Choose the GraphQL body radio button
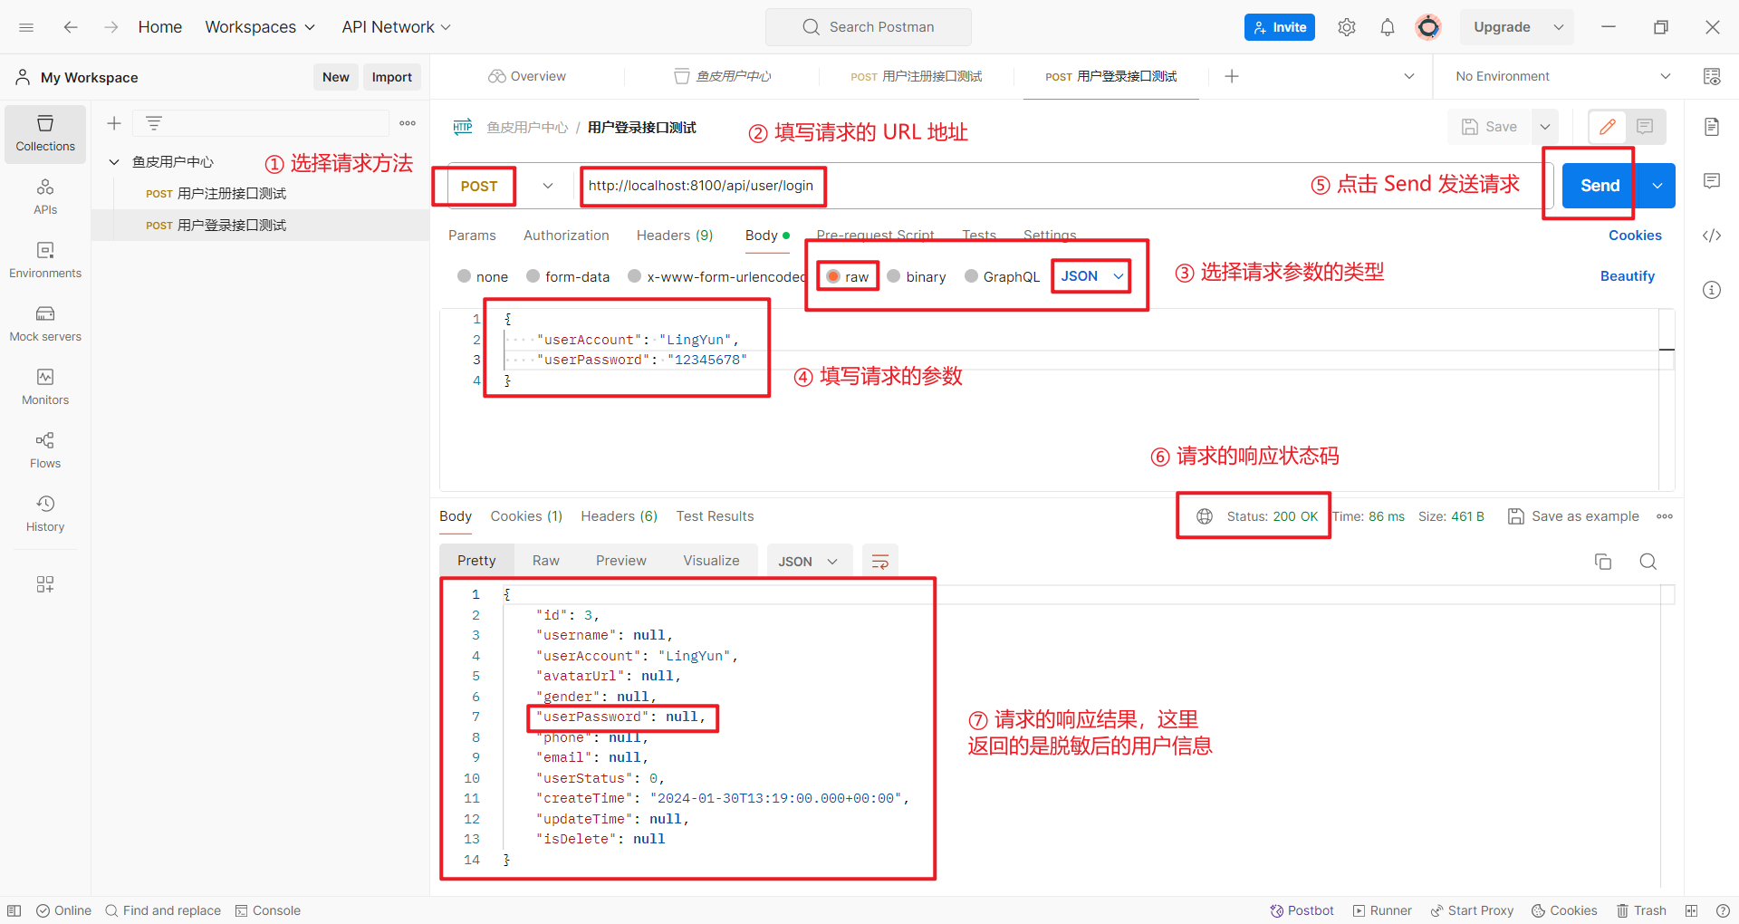Image resolution: width=1739 pixels, height=924 pixels. [971, 276]
